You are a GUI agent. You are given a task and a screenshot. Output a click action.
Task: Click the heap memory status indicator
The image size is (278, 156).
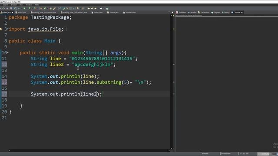coord(266,154)
